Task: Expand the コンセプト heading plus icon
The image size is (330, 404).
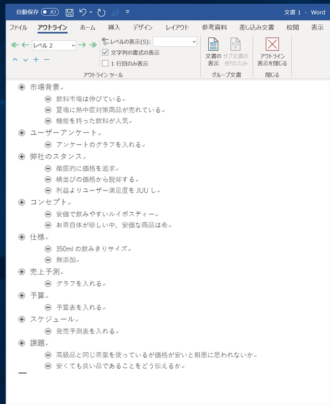Action: (22, 202)
